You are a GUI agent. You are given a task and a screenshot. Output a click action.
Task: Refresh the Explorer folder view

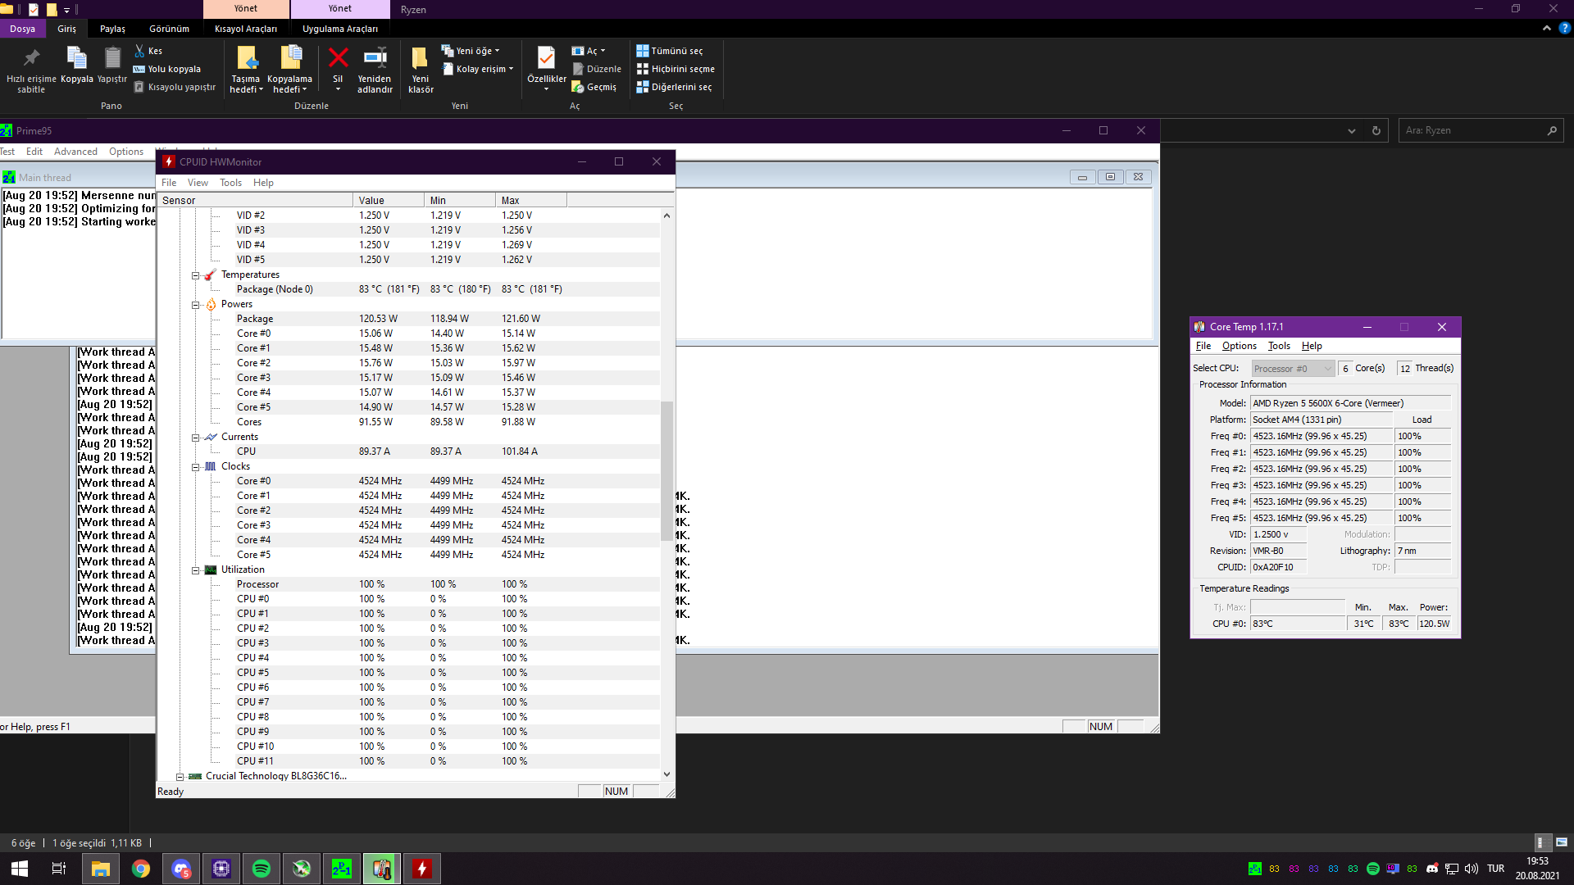[1376, 131]
